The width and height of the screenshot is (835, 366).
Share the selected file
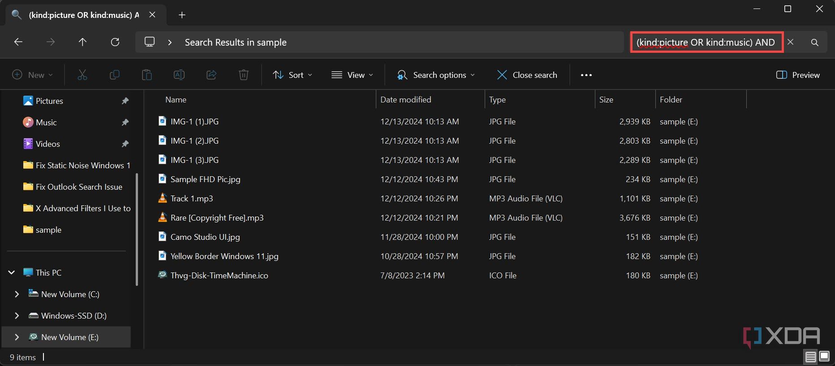click(x=211, y=75)
